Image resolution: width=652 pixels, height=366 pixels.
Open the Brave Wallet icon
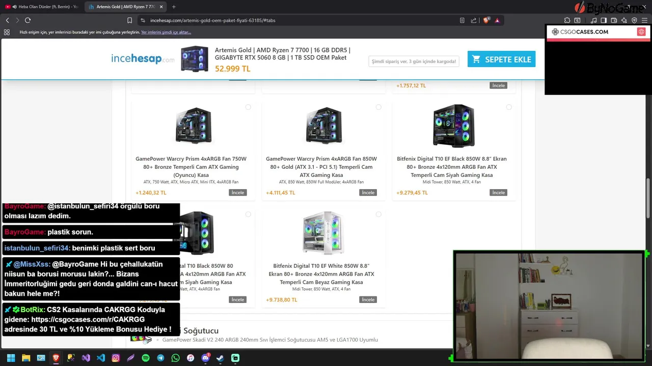(x=614, y=20)
